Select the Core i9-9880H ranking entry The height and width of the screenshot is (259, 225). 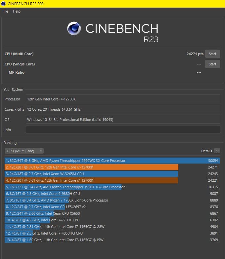tap(112, 194)
